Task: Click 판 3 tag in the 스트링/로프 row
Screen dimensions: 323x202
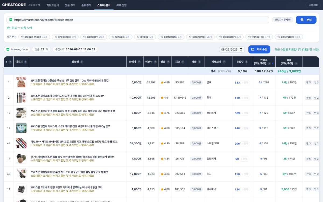Action: tap(308, 144)
